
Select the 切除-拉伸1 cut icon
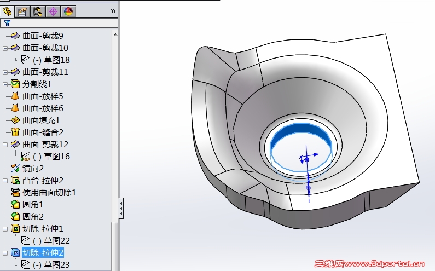click(15, 228)
